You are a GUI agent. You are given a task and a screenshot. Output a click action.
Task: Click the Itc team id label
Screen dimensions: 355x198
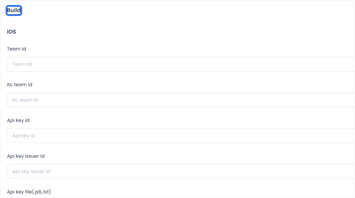(x=20, y=85)
